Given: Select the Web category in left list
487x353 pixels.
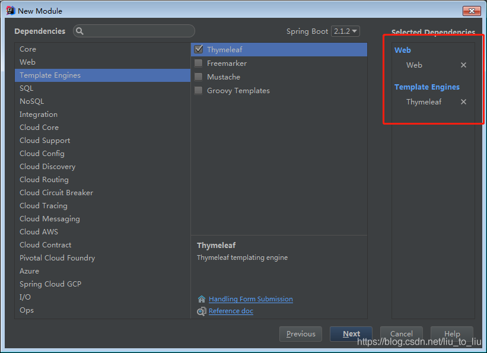Looking at the screenshot, I should pyautogui.click(x=103, y=62).
